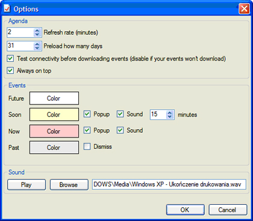The image size is (253, 221).
Task: Decrease Preload how many days value
Action: (37, 48)
